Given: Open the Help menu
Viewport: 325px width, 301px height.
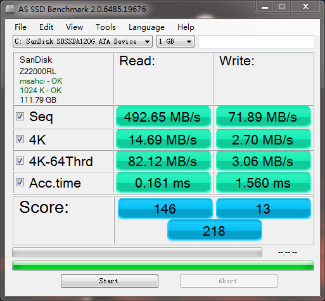Looking at the screenshot, I should click(186, 27).
